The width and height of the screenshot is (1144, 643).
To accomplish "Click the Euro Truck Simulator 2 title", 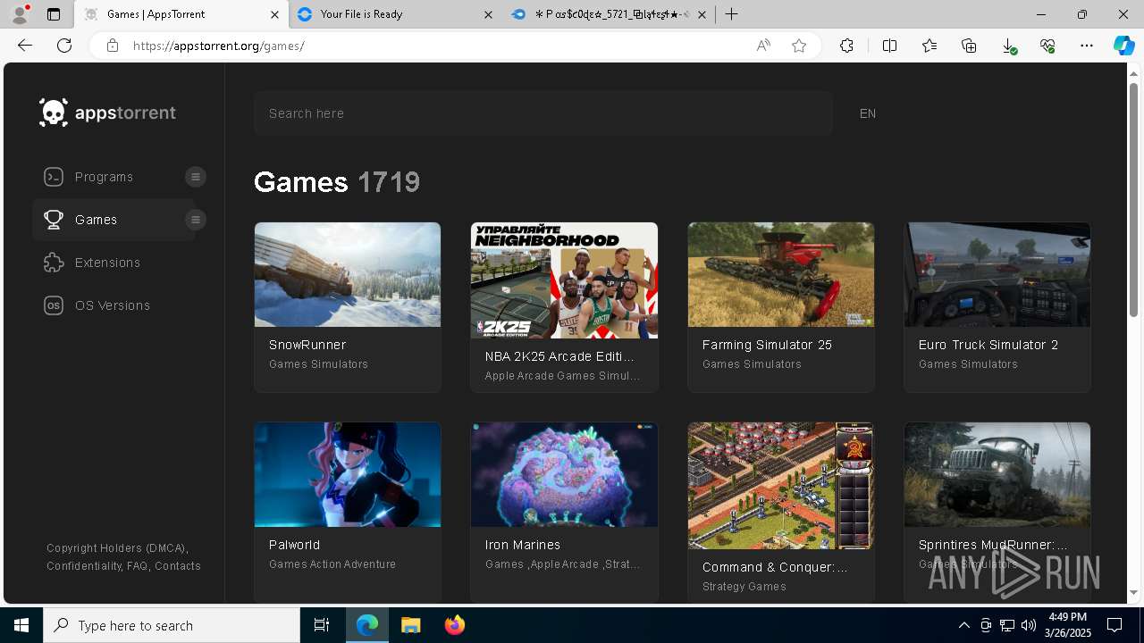I will (x=988, y=345).
